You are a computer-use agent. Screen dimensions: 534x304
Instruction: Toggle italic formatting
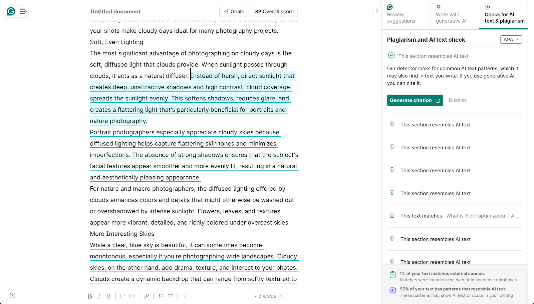[99, 296]
